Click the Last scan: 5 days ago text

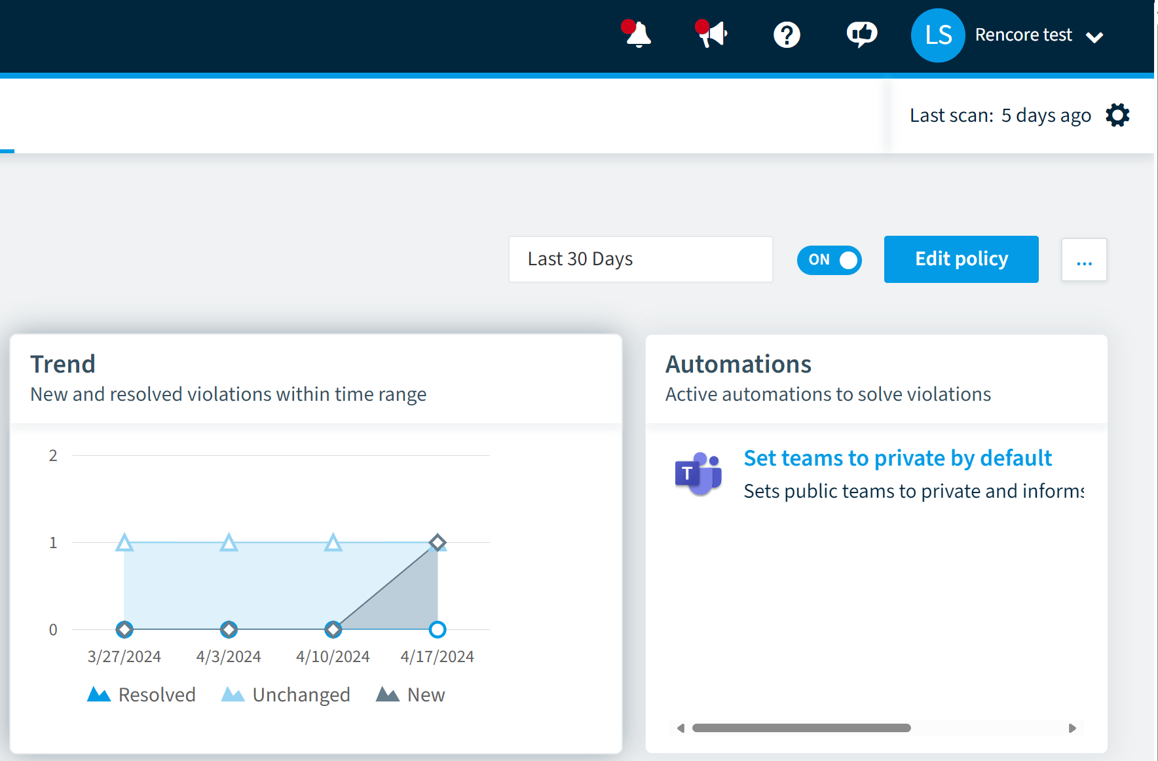click(x=1000, y=116)
